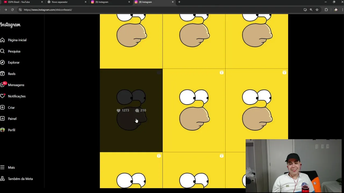This screenshot has height=193, width=344.
Task: Open the center reel post in middle row
Action: 194,110
